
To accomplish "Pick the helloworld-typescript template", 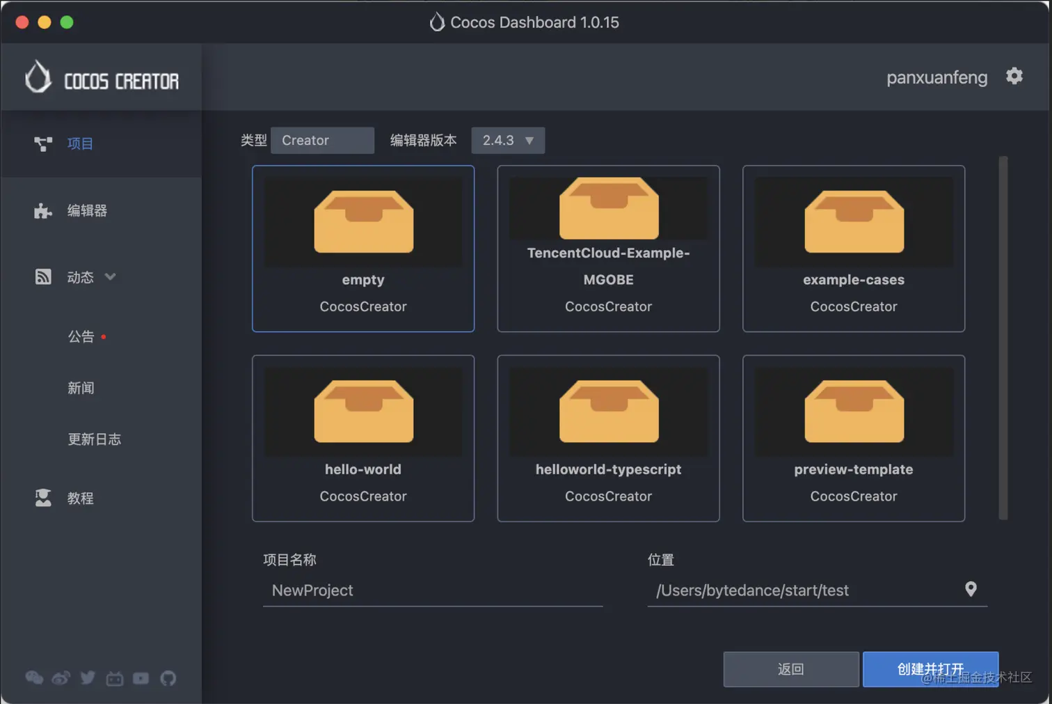I will click(608, 438).
